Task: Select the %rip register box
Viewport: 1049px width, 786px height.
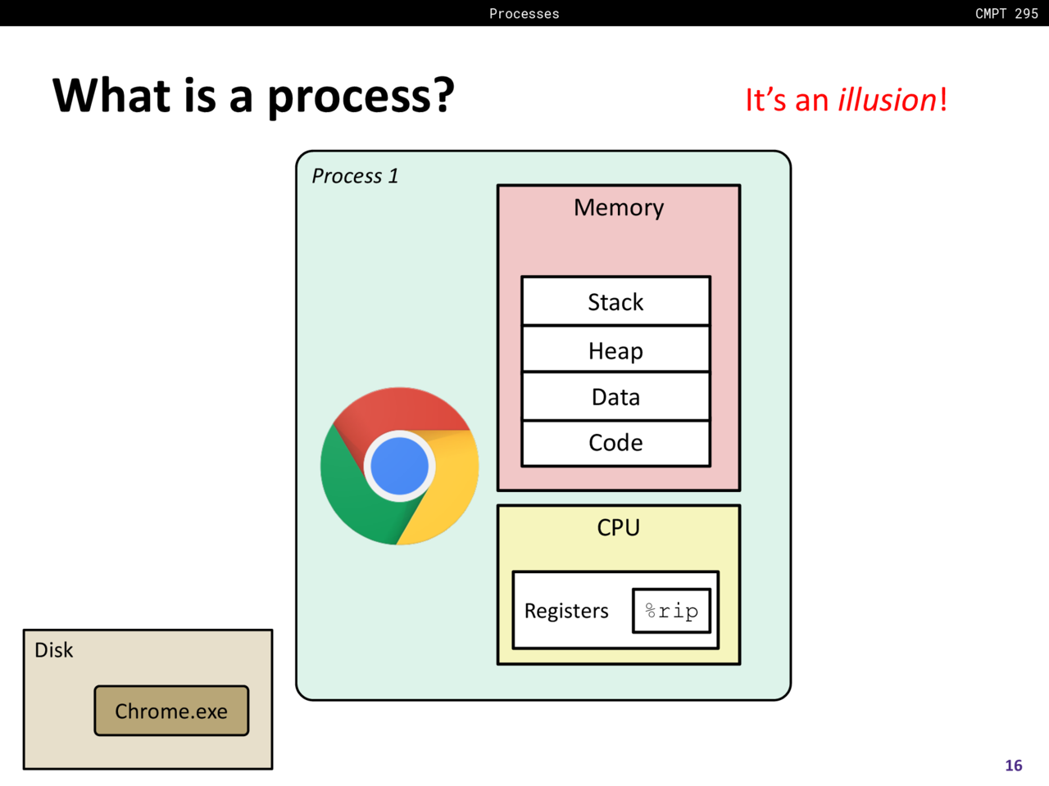Action: 671,611
